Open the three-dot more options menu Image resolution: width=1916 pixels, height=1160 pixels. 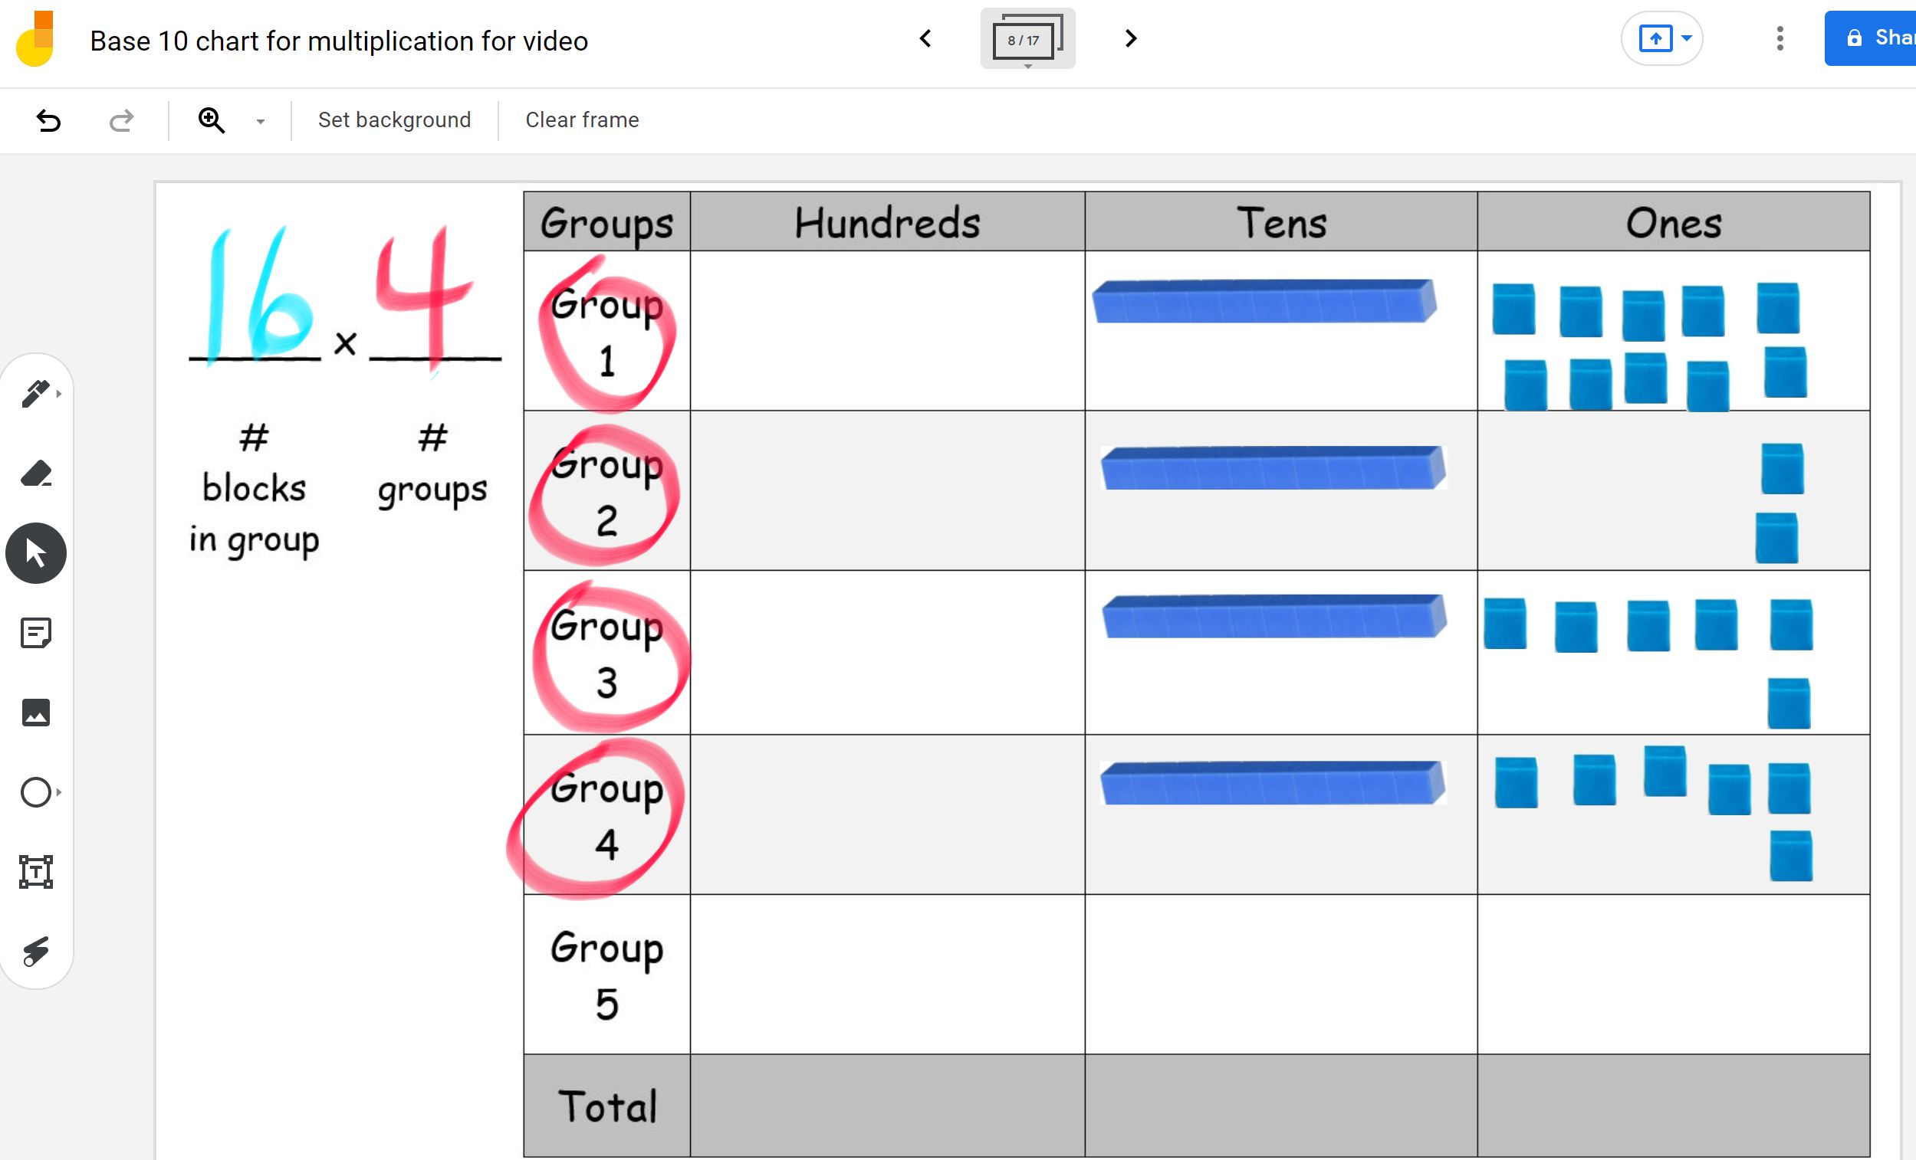(x=1779, y=38)
